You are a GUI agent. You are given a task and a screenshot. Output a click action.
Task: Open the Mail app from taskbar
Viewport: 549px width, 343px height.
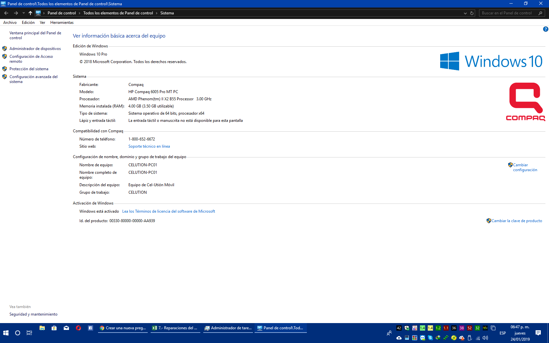point(66,328)
